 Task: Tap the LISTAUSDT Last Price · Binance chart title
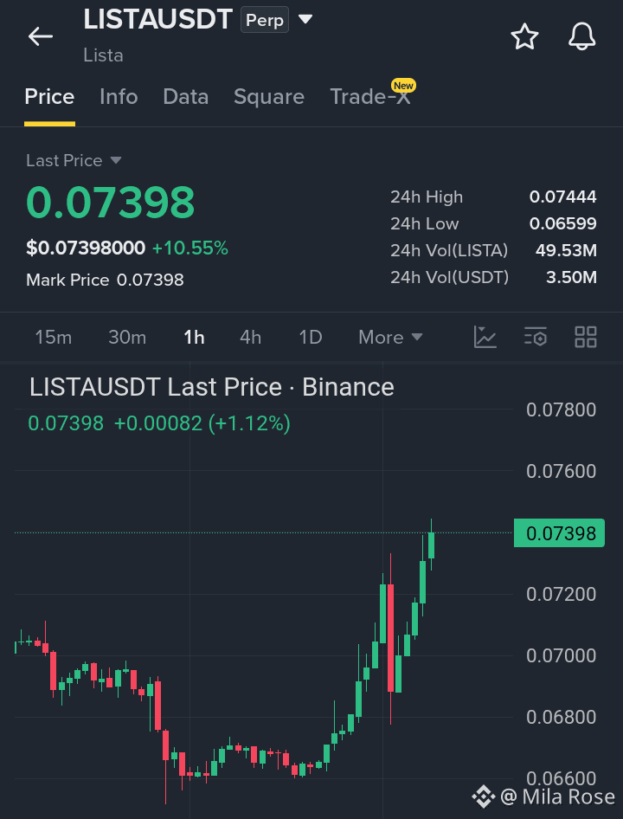click(x=211, y=387)
